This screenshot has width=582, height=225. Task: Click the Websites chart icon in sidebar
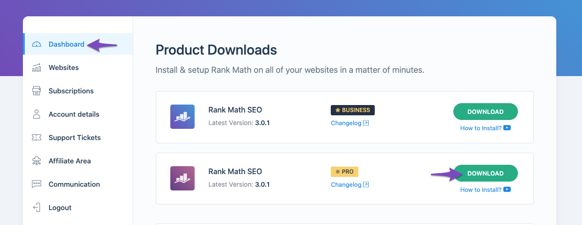[36, 68]
